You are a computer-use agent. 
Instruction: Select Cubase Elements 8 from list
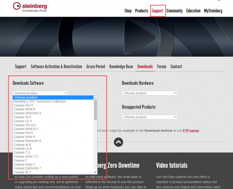(53, 141)
